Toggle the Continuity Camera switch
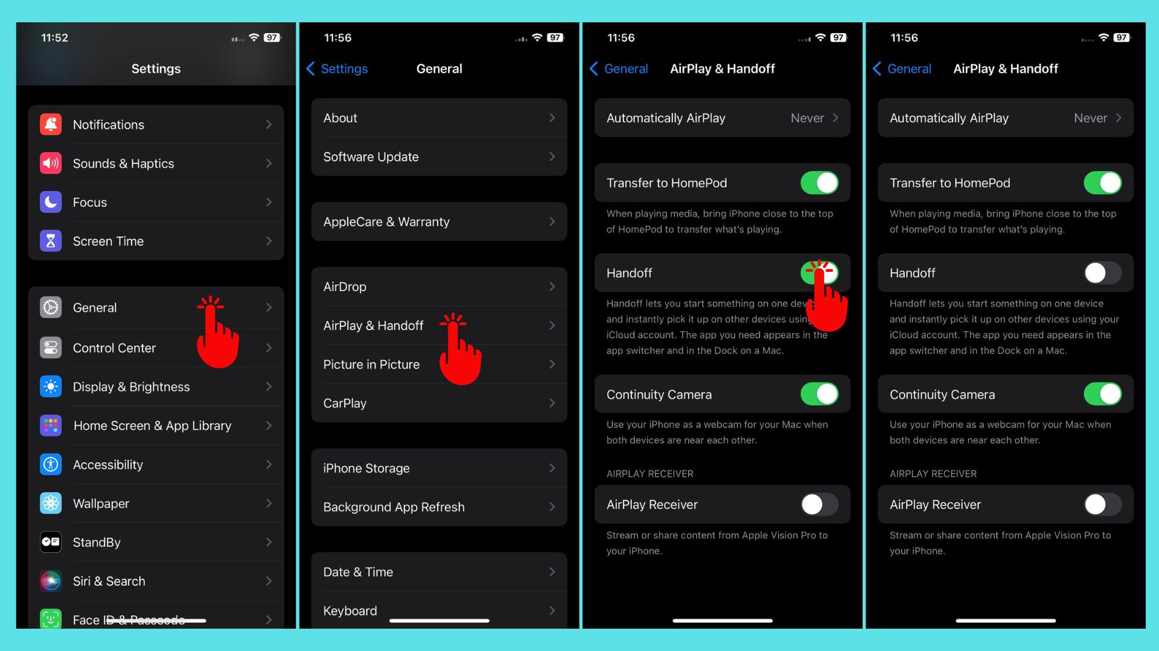 1102,394
